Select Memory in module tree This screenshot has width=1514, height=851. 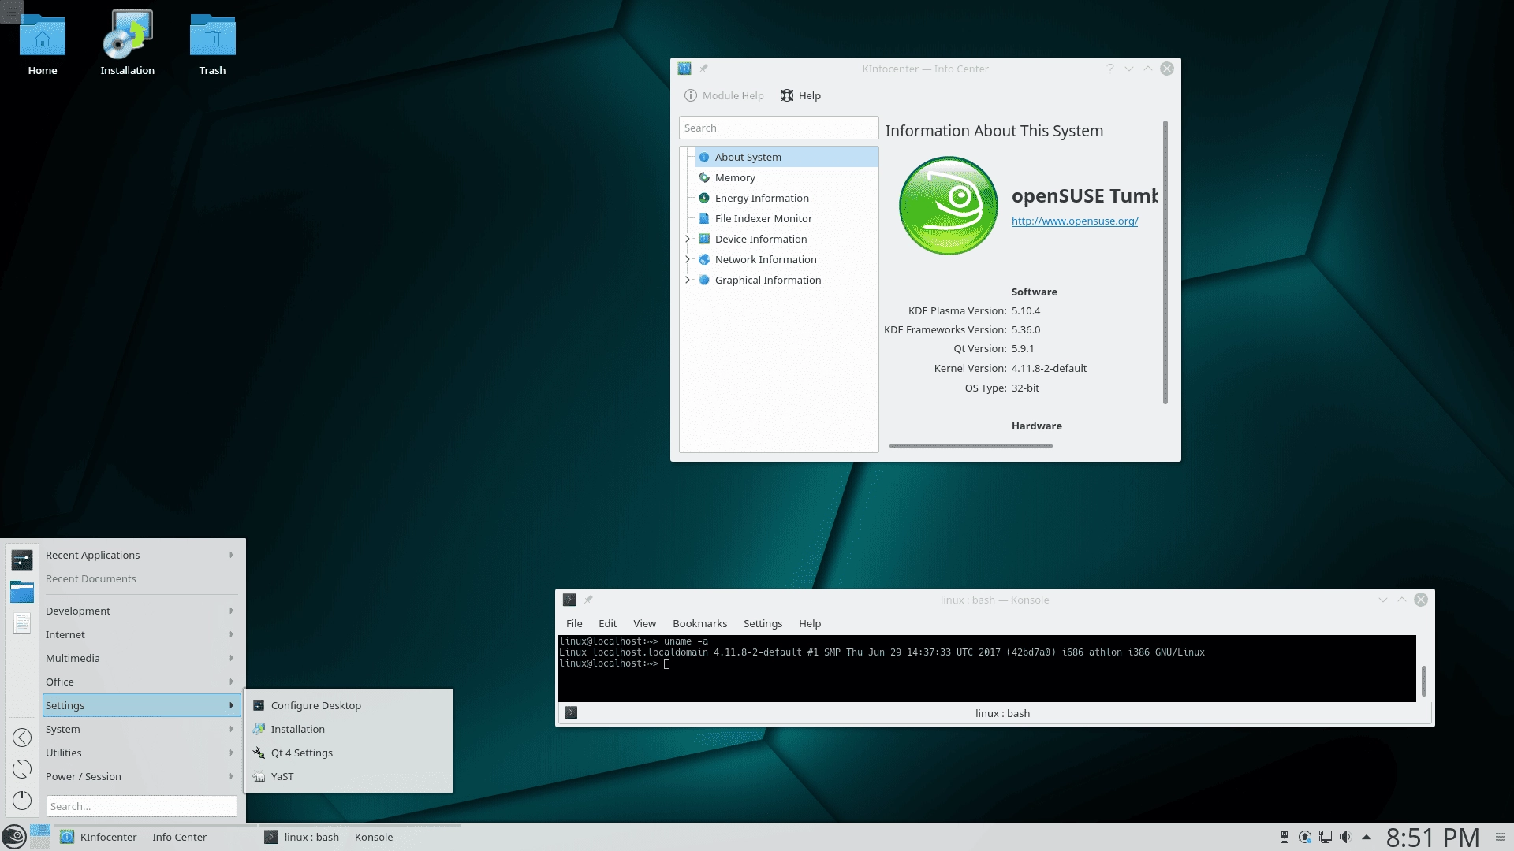coord(786,177)
